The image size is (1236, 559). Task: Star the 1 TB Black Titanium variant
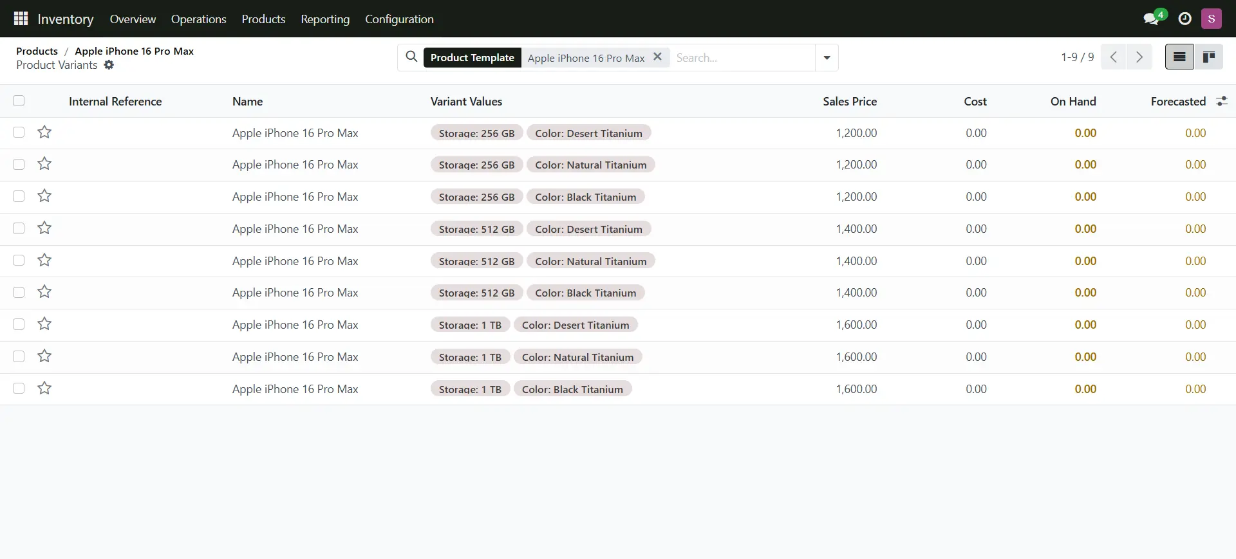point(44,389)
